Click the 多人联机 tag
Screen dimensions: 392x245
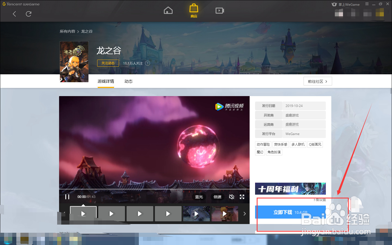pos(298,145)
